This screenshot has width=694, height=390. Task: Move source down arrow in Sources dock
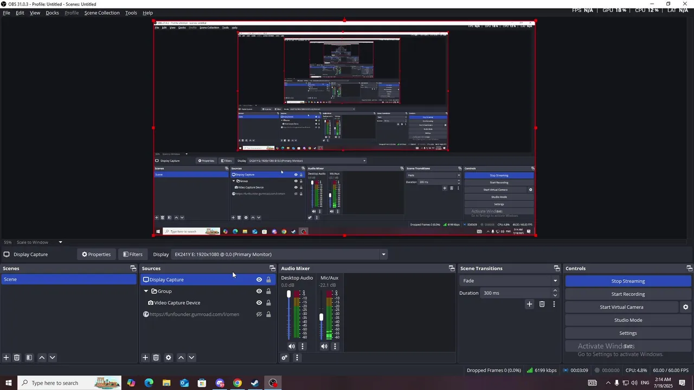(191, 357)
